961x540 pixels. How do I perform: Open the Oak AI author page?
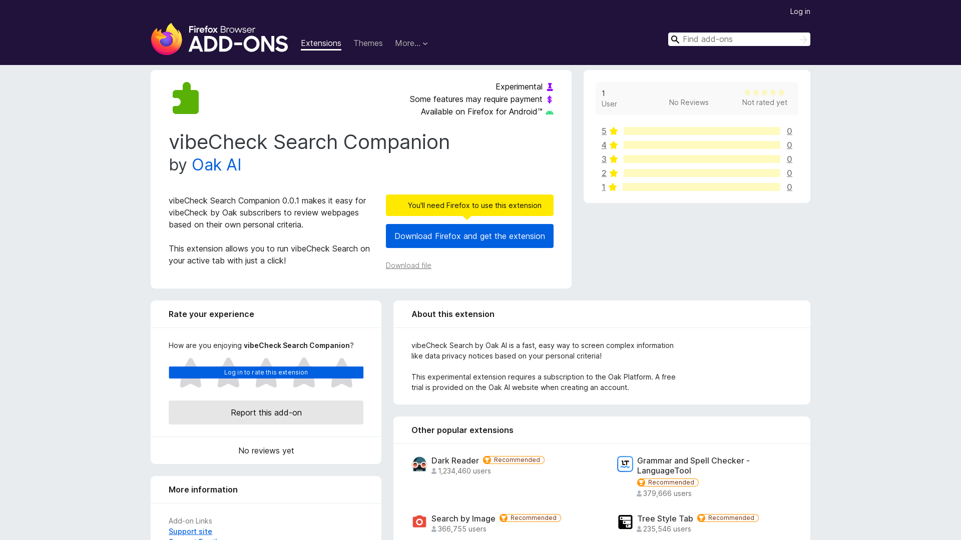[x=216, y=165]
